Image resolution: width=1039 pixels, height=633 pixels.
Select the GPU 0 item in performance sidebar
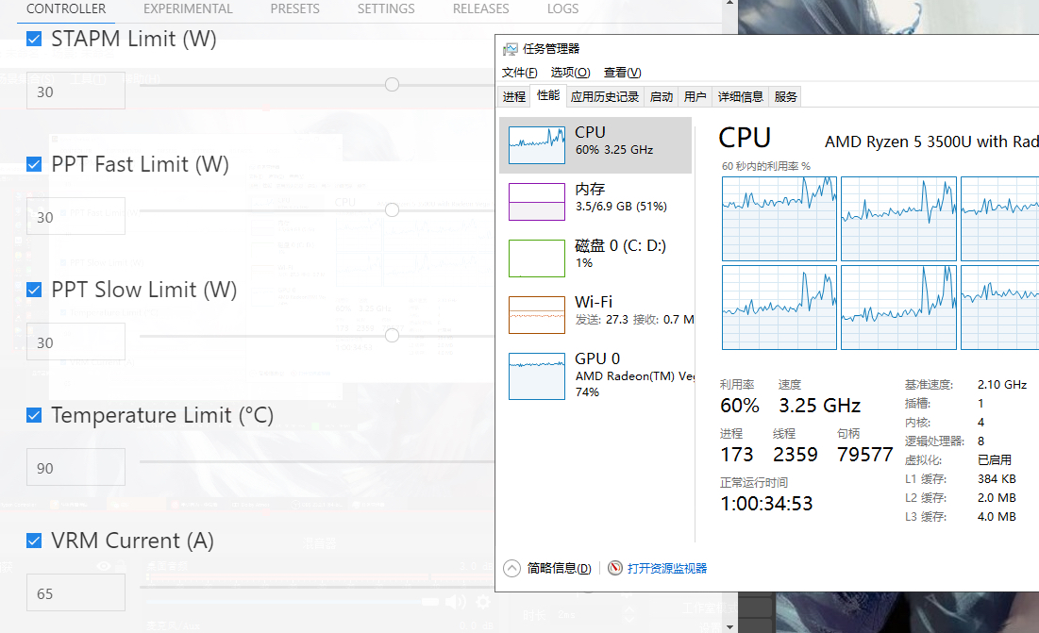click(x=595, y=375)
